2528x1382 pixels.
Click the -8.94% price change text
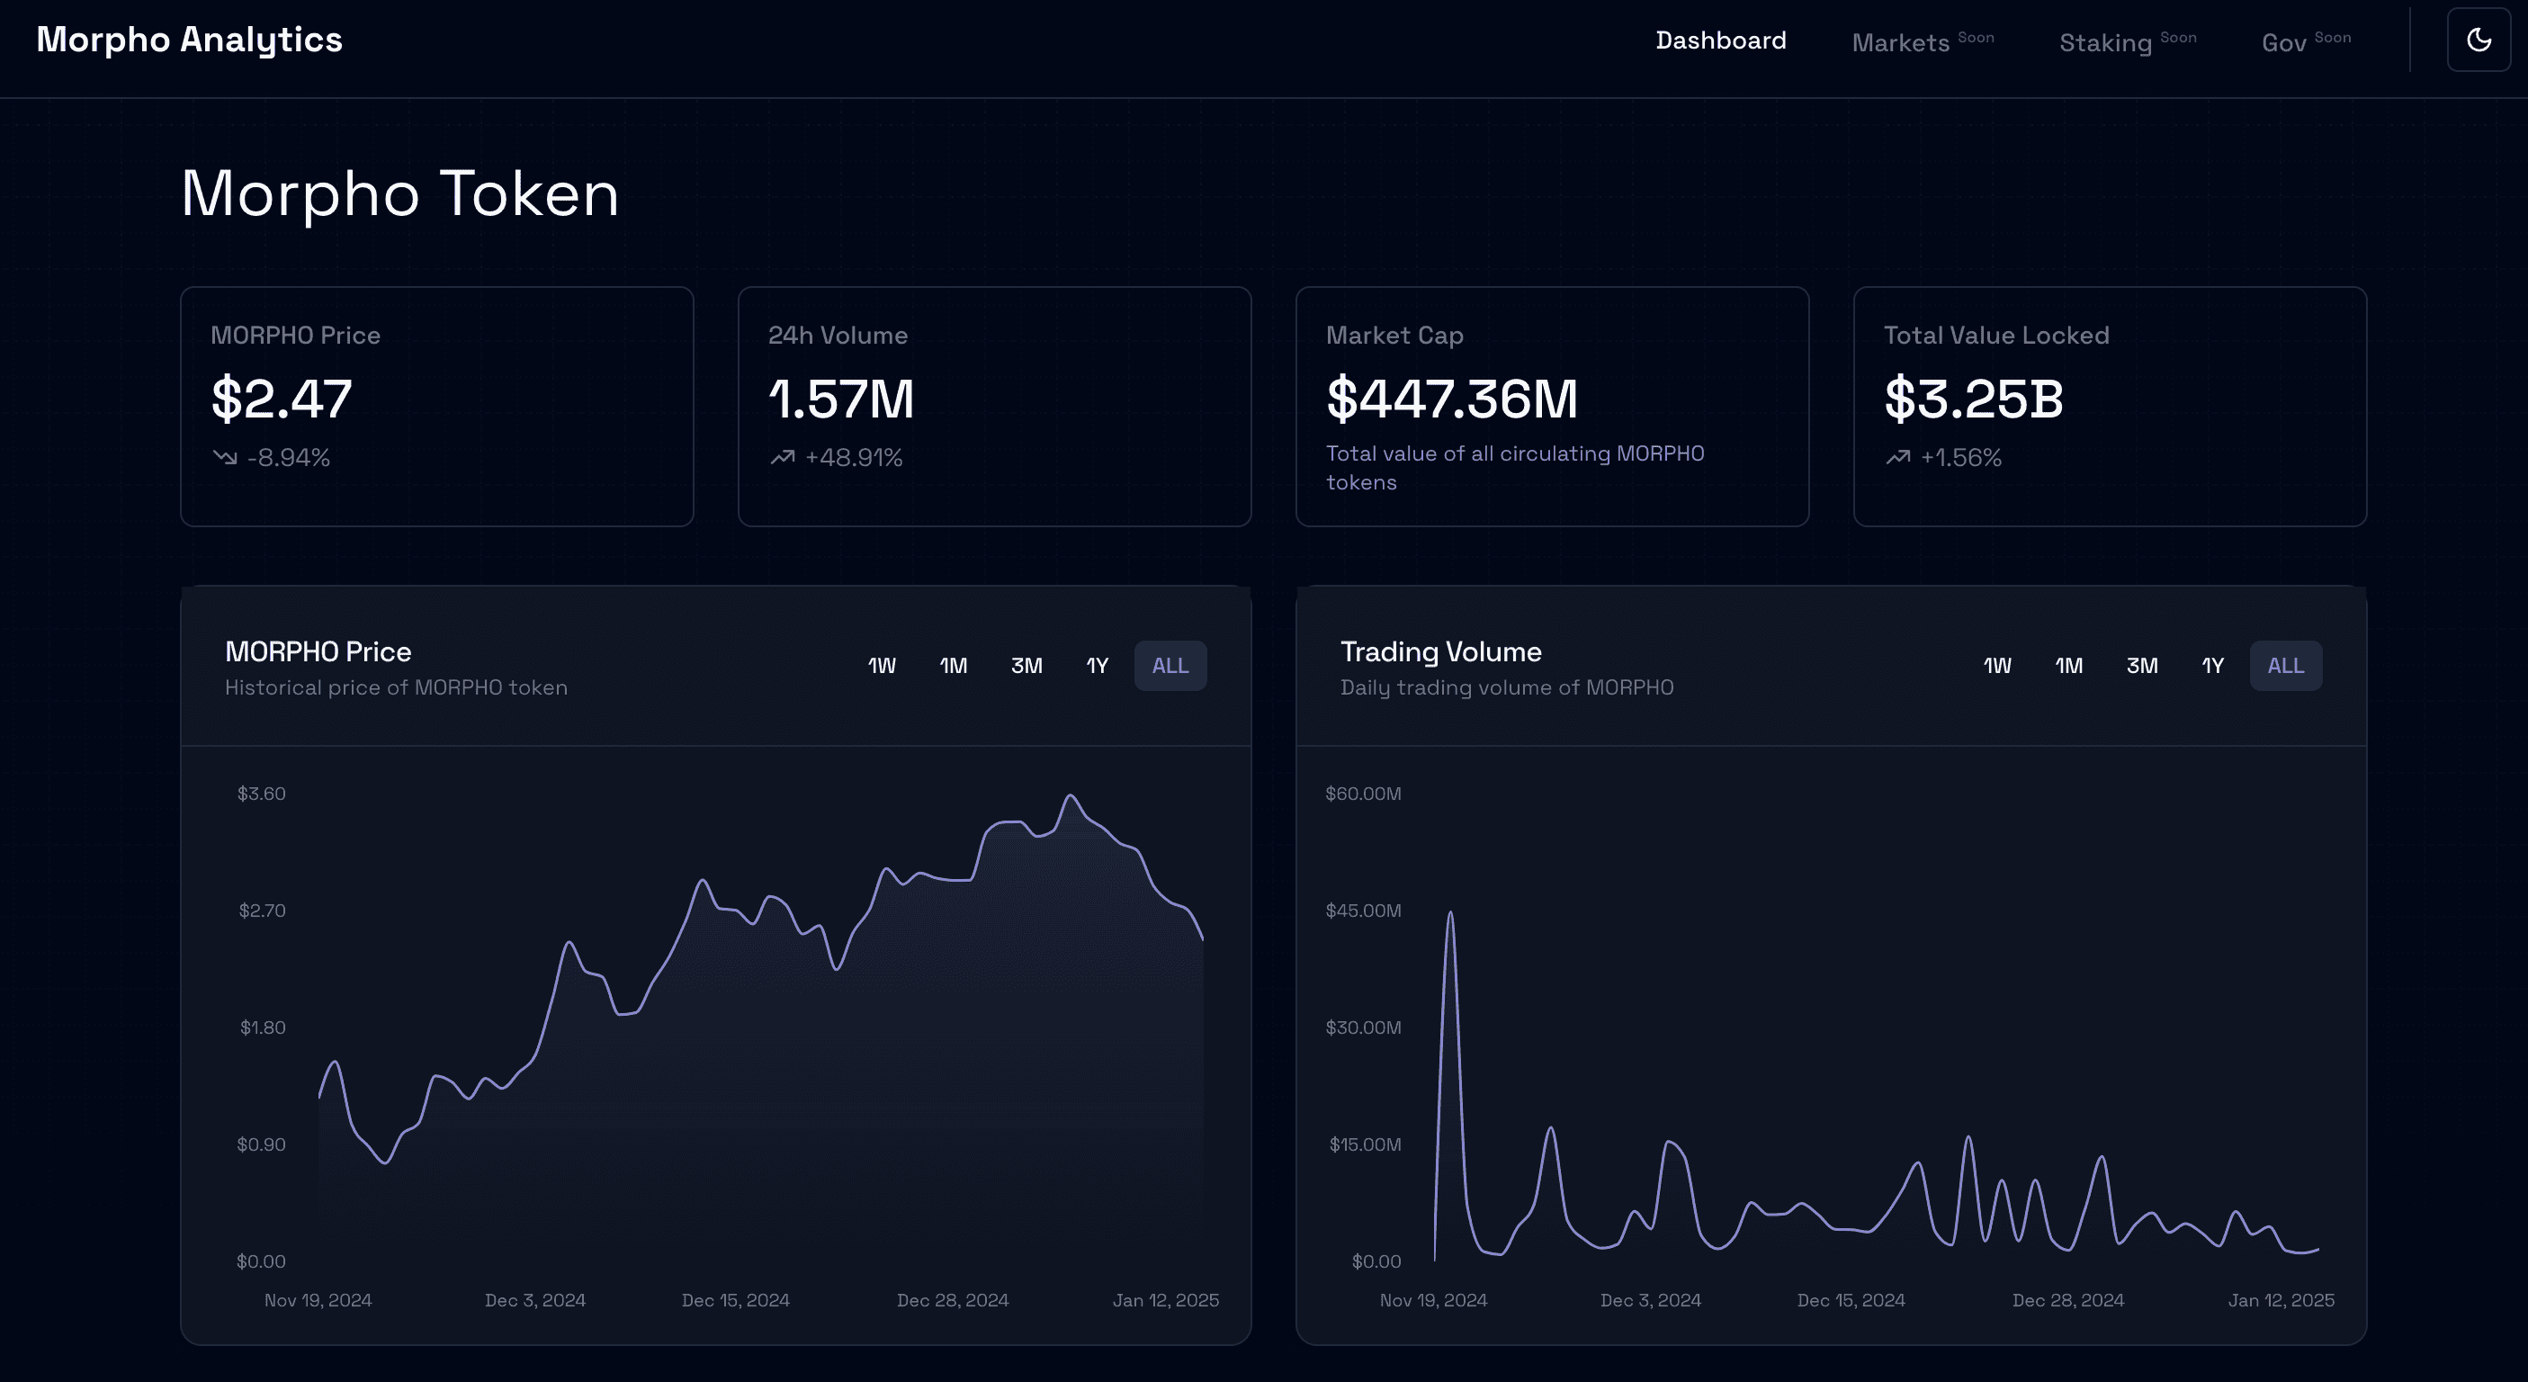tap(289, 457)
